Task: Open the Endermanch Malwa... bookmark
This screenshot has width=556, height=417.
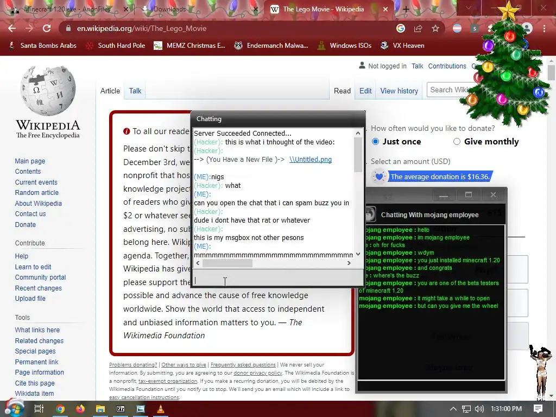Action: (x=271, y=46)
